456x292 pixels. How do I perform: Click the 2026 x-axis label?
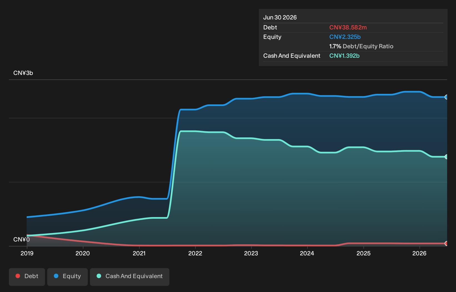pos(419,253)
